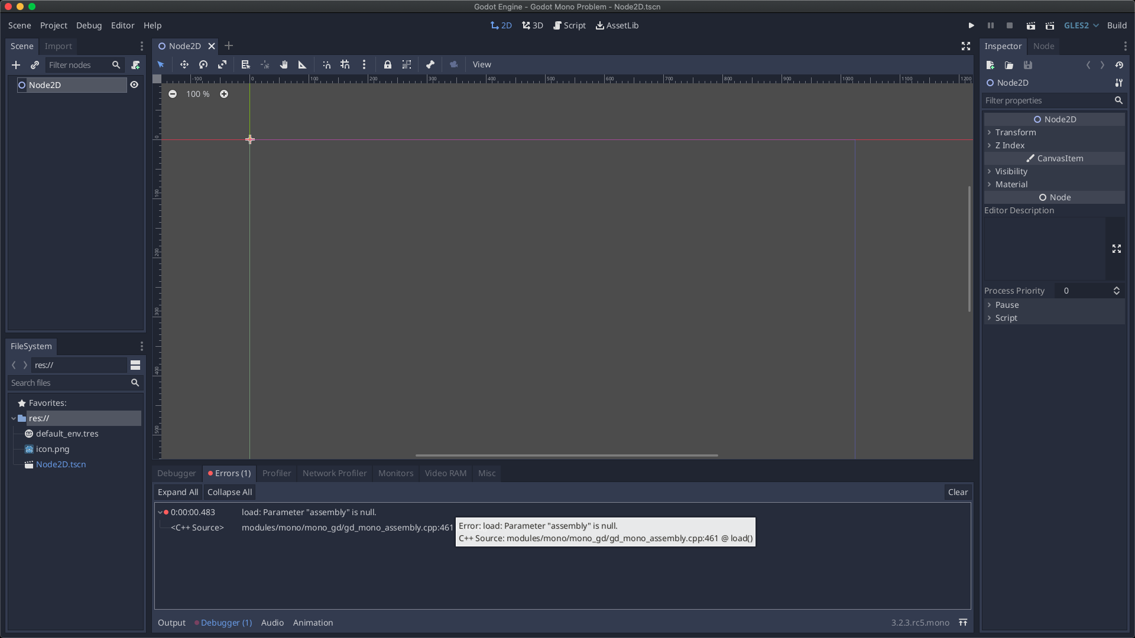Select the Move tool in the canvas toolbar
The image size is (1135, 638).
(x=184, y=65)
